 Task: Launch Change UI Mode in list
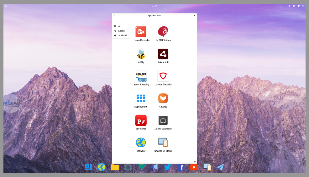tap(163, 143)
